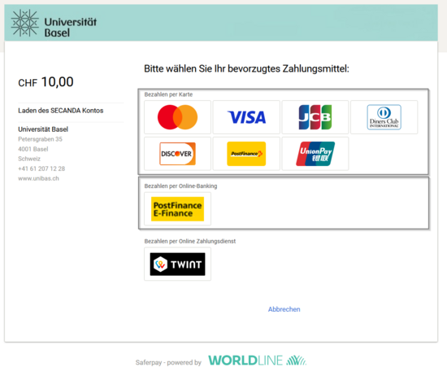Select Diners Club International card

[x=384, y=117]
